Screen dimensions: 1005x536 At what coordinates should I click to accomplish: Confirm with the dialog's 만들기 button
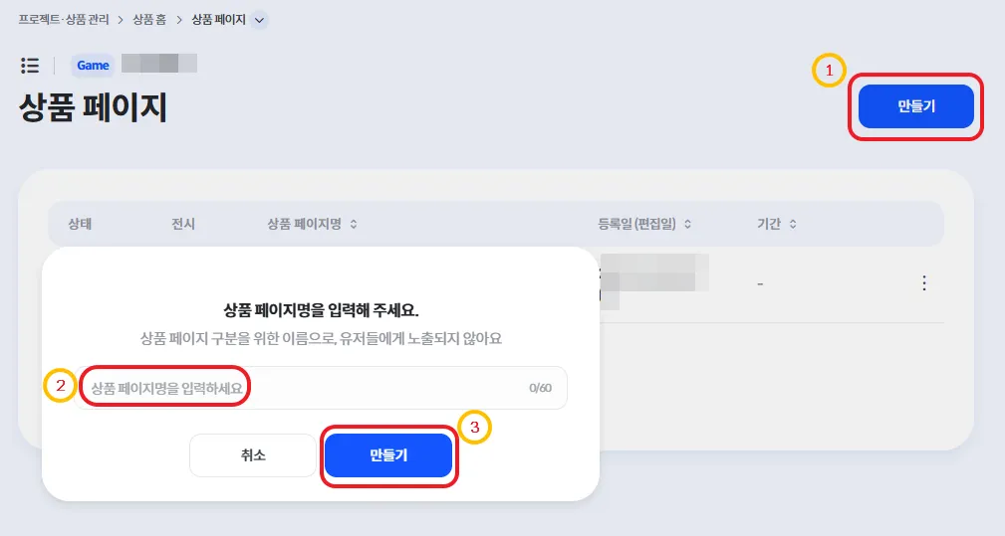click(x=388, y=455)
